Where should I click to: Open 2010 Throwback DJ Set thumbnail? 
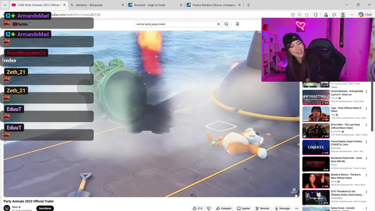pos(316,197)
